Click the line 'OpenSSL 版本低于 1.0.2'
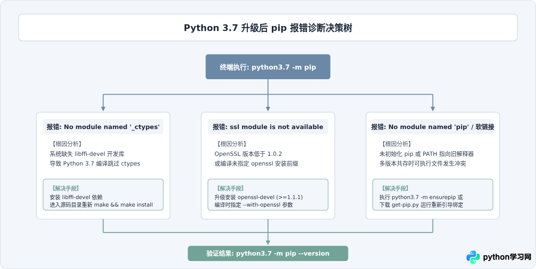536x269 pixels. (x=248, y=154)
